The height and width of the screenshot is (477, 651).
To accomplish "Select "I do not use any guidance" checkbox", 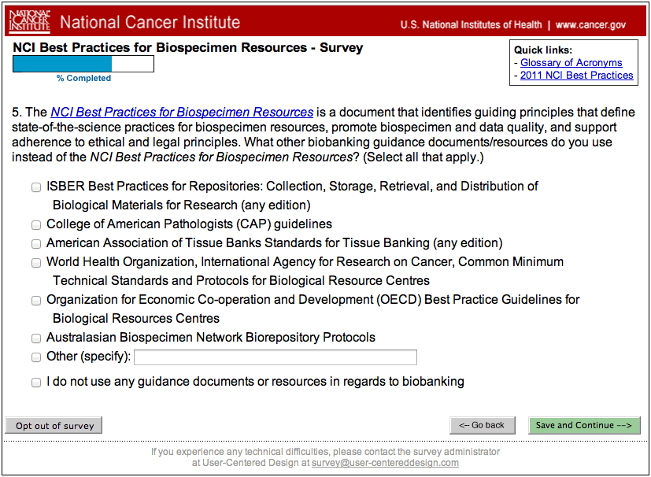I will click(36, 383).
